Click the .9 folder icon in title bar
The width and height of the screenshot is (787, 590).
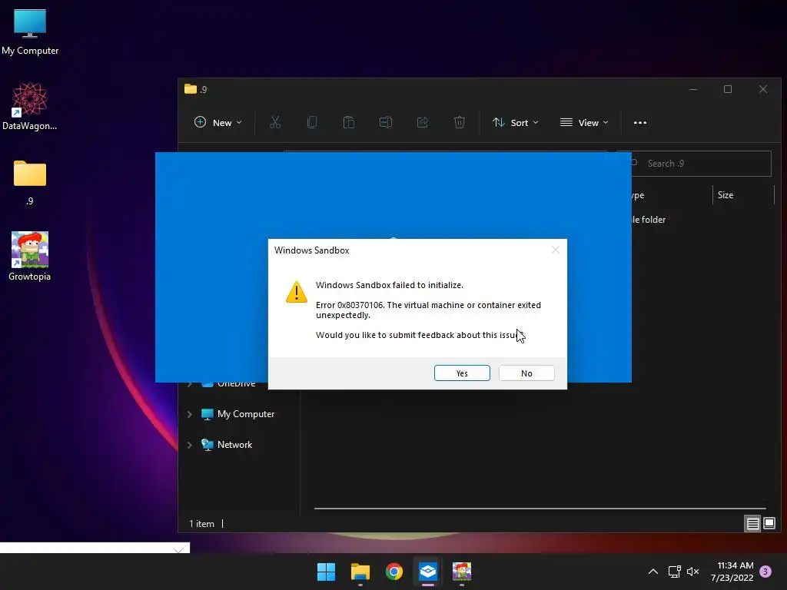pos(191,89)
